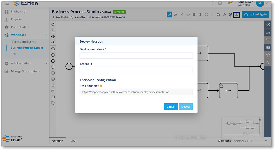This screenshot has height=151, width=276.
Task: Click the share icon in toolbar
Action: pyautogui.click(x=182, y=15)
